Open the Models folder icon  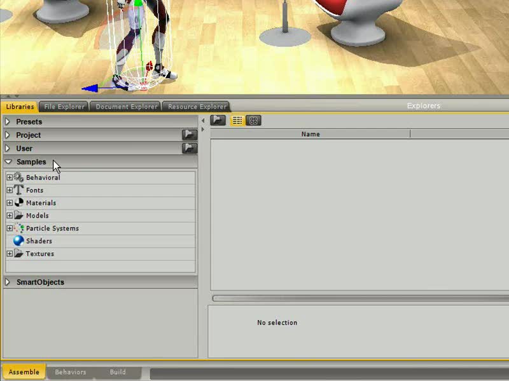pyautogui.click(x=18, y=215)
